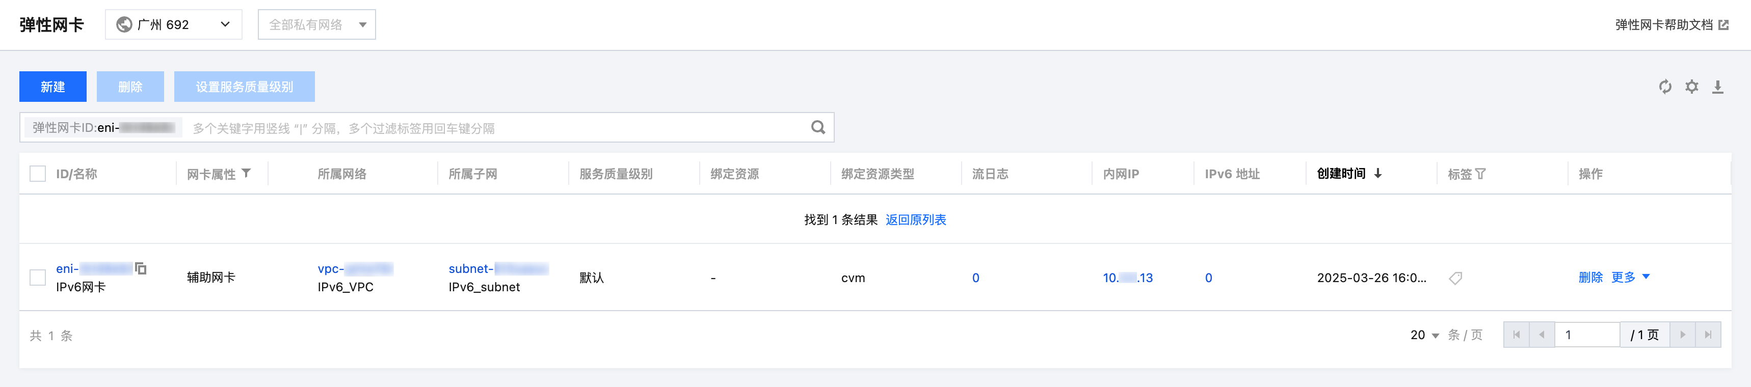Screen dimensions: 1751x387
Task: Click the ID/名称 column header
Action: tap(77, 174)
